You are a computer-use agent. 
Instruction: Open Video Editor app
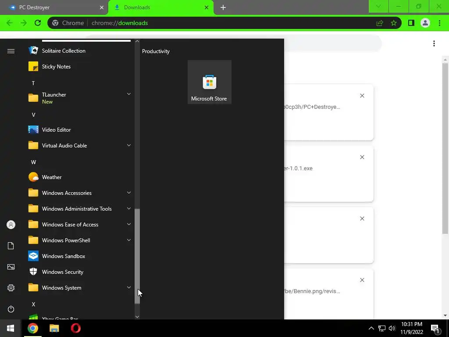(80, 130)
